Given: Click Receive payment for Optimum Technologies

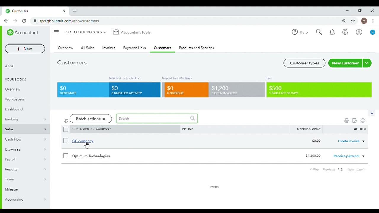Looking at the screenshot, I should point(346,156).
